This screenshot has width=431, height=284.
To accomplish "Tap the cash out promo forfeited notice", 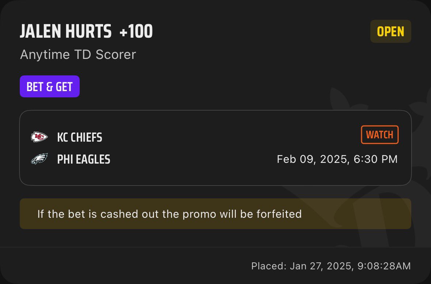I will click(x=216, y=214).
